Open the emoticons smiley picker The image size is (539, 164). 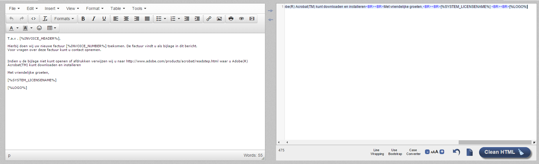(39, 28)
